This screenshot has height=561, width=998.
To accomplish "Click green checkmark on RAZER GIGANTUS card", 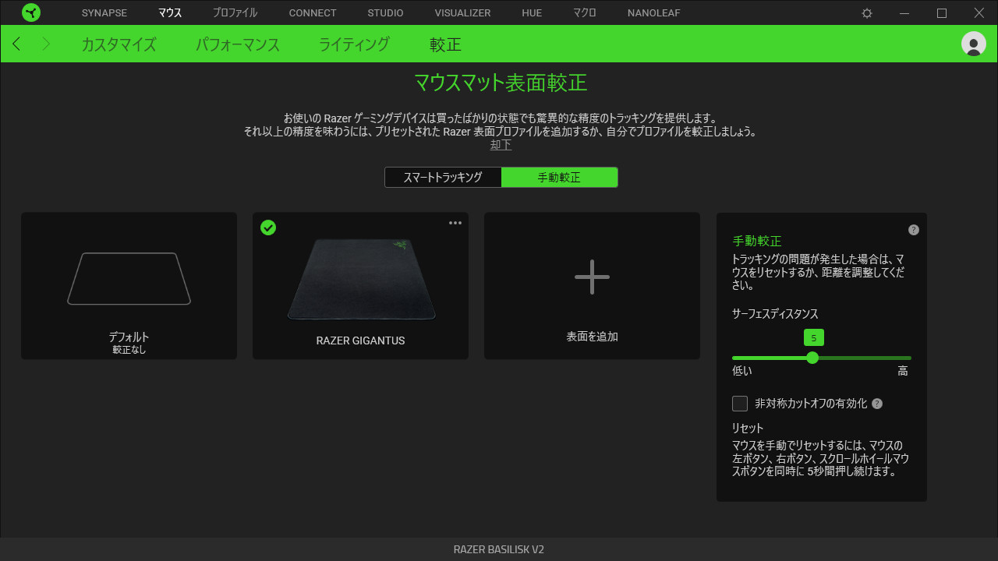I will tap(268, 228).
